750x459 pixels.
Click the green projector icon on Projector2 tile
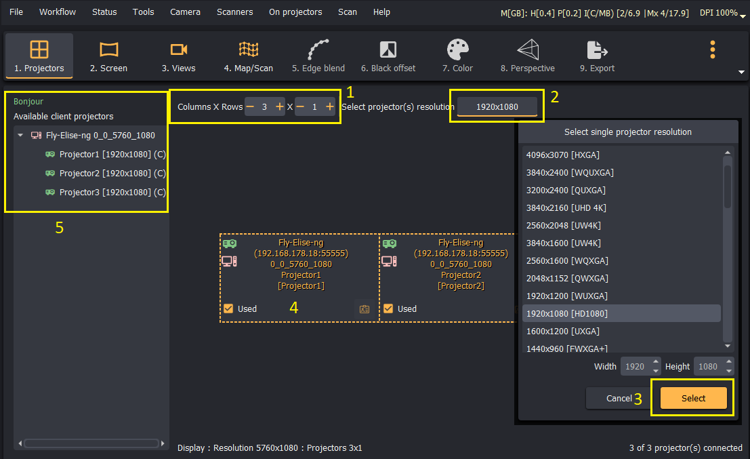click(390, 243)
